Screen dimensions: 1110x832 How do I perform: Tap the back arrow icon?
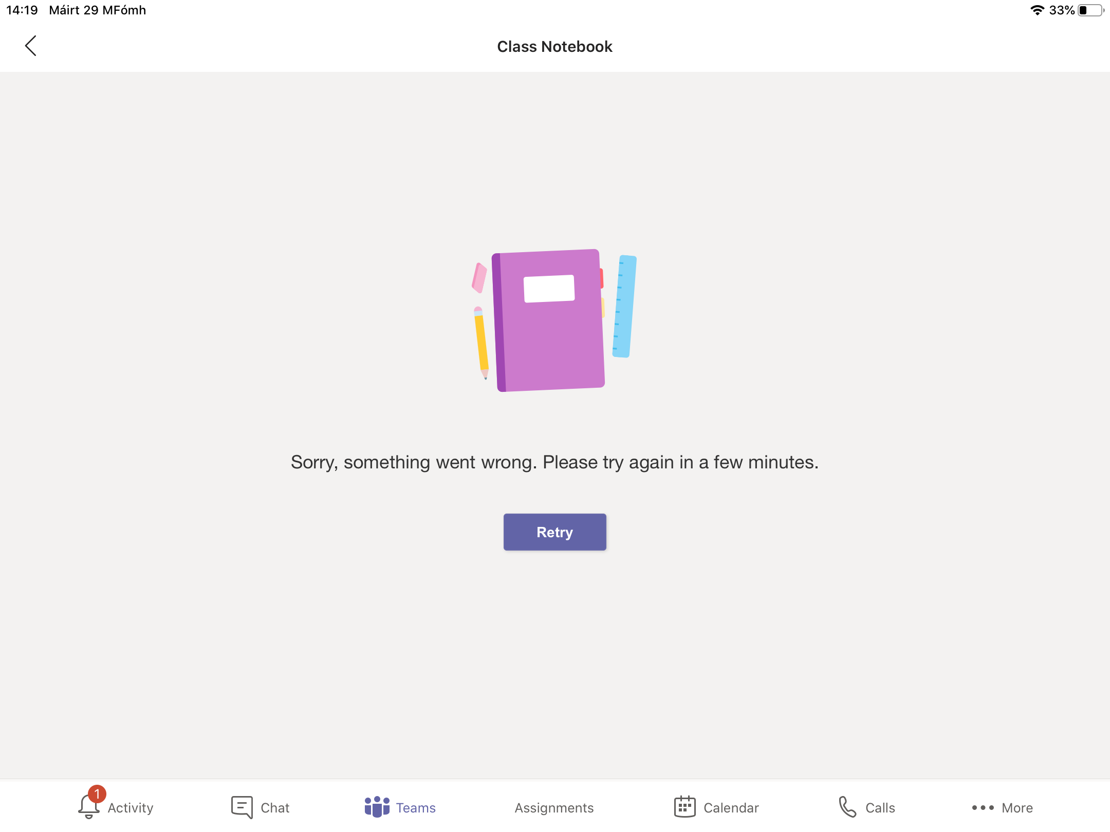pos(31,46)
